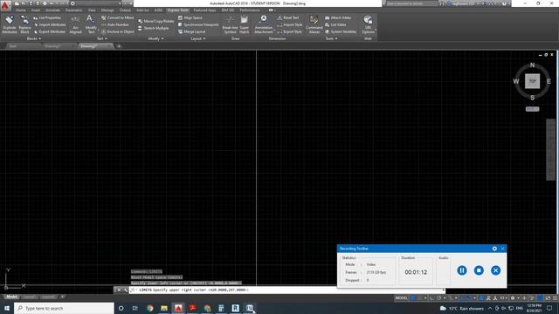Click Reset Text in Dimension panel
This screenshot has height=314, width=559.
click(288, 17)
